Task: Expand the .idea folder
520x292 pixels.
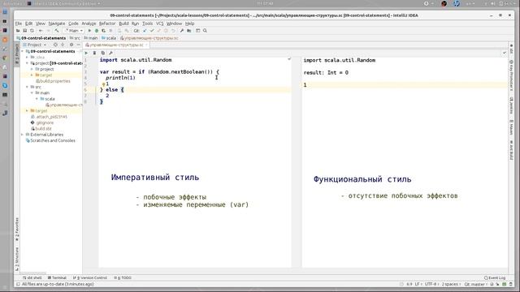Action: pyautogui.click(x=27, y=58)
